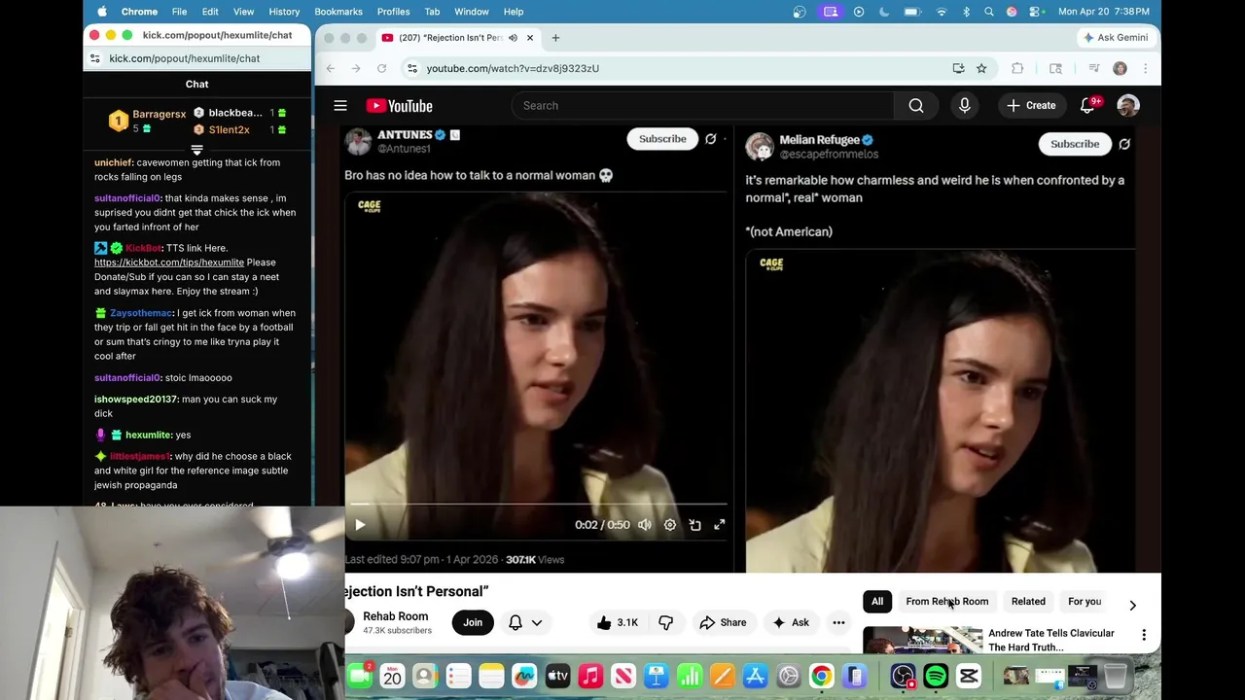Focus the YouTube search field
The image size is (1245, 700).
coord(702,106)
